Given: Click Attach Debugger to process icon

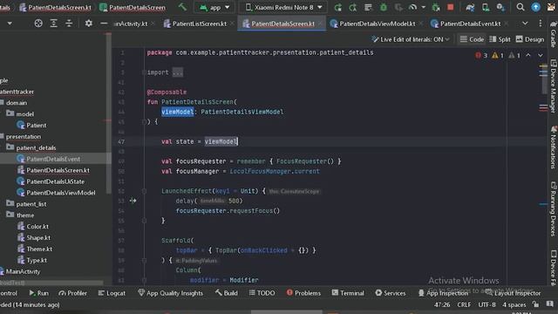Looking at the screenshot, I should coord(436,7).
